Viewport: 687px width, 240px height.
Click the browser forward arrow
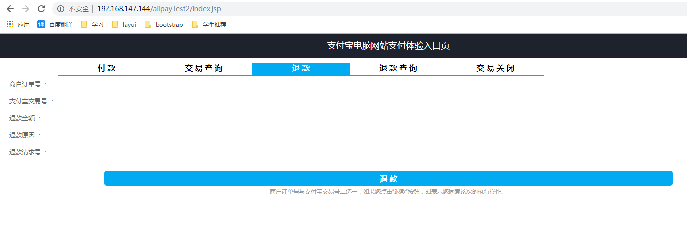point(26,9)
